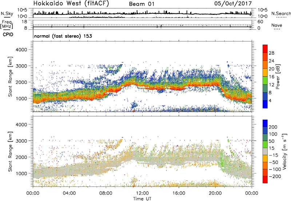Click the '10^5' label on the left noise axis

(x=22, y=10)
